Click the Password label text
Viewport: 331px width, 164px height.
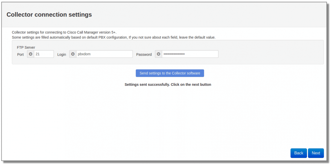(x=144, y=54)
